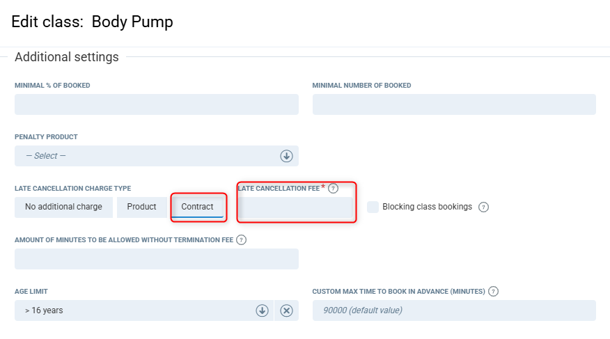
Task: Click into the Minimal % of Booked field
Action: (156, 104)
